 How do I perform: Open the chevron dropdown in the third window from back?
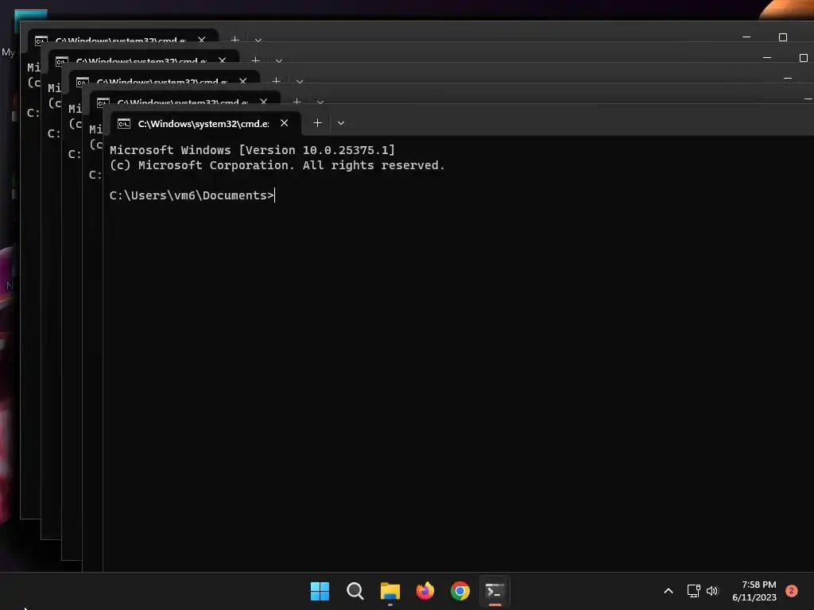pyautogui.click(x=300, y=82)
